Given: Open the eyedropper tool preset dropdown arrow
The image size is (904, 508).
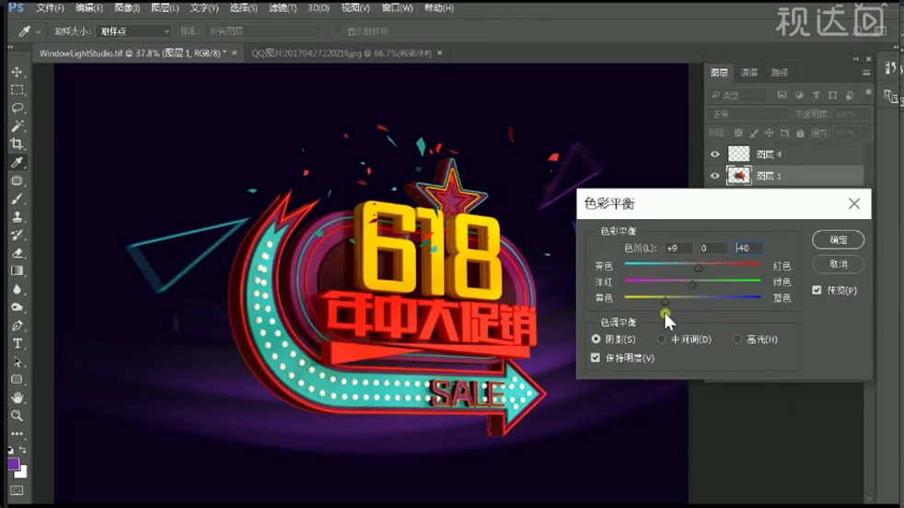Looking at the screenshot, I should 39,31.
